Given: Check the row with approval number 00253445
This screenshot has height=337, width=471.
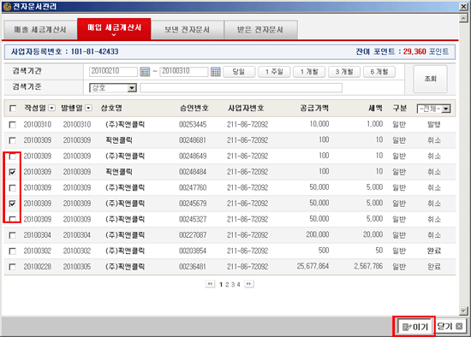Looking at the screenshot, I should coord(12,125).
